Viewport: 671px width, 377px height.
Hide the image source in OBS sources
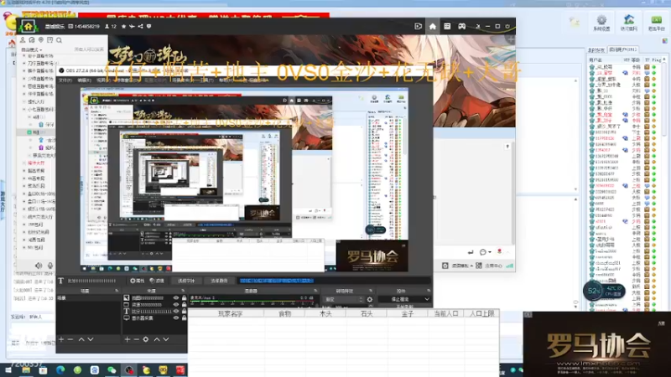click(176, 298)
